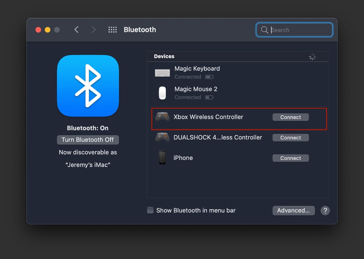Close the Bluetooth window with red button
This screenshot has width=364, height=259.
click(38, 30)
